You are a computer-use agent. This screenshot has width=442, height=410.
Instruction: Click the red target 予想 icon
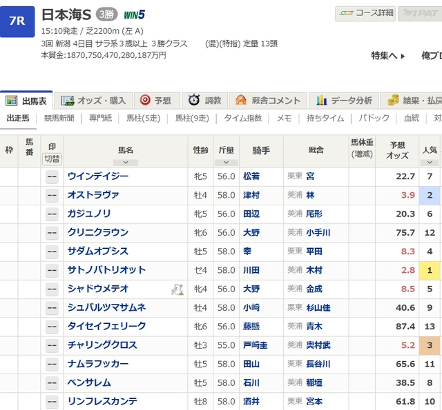click(x=145, y=100)
